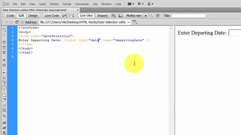
Task: Click the Apply Comment icon
Action: pyautogui.click(x=4, y=95)
